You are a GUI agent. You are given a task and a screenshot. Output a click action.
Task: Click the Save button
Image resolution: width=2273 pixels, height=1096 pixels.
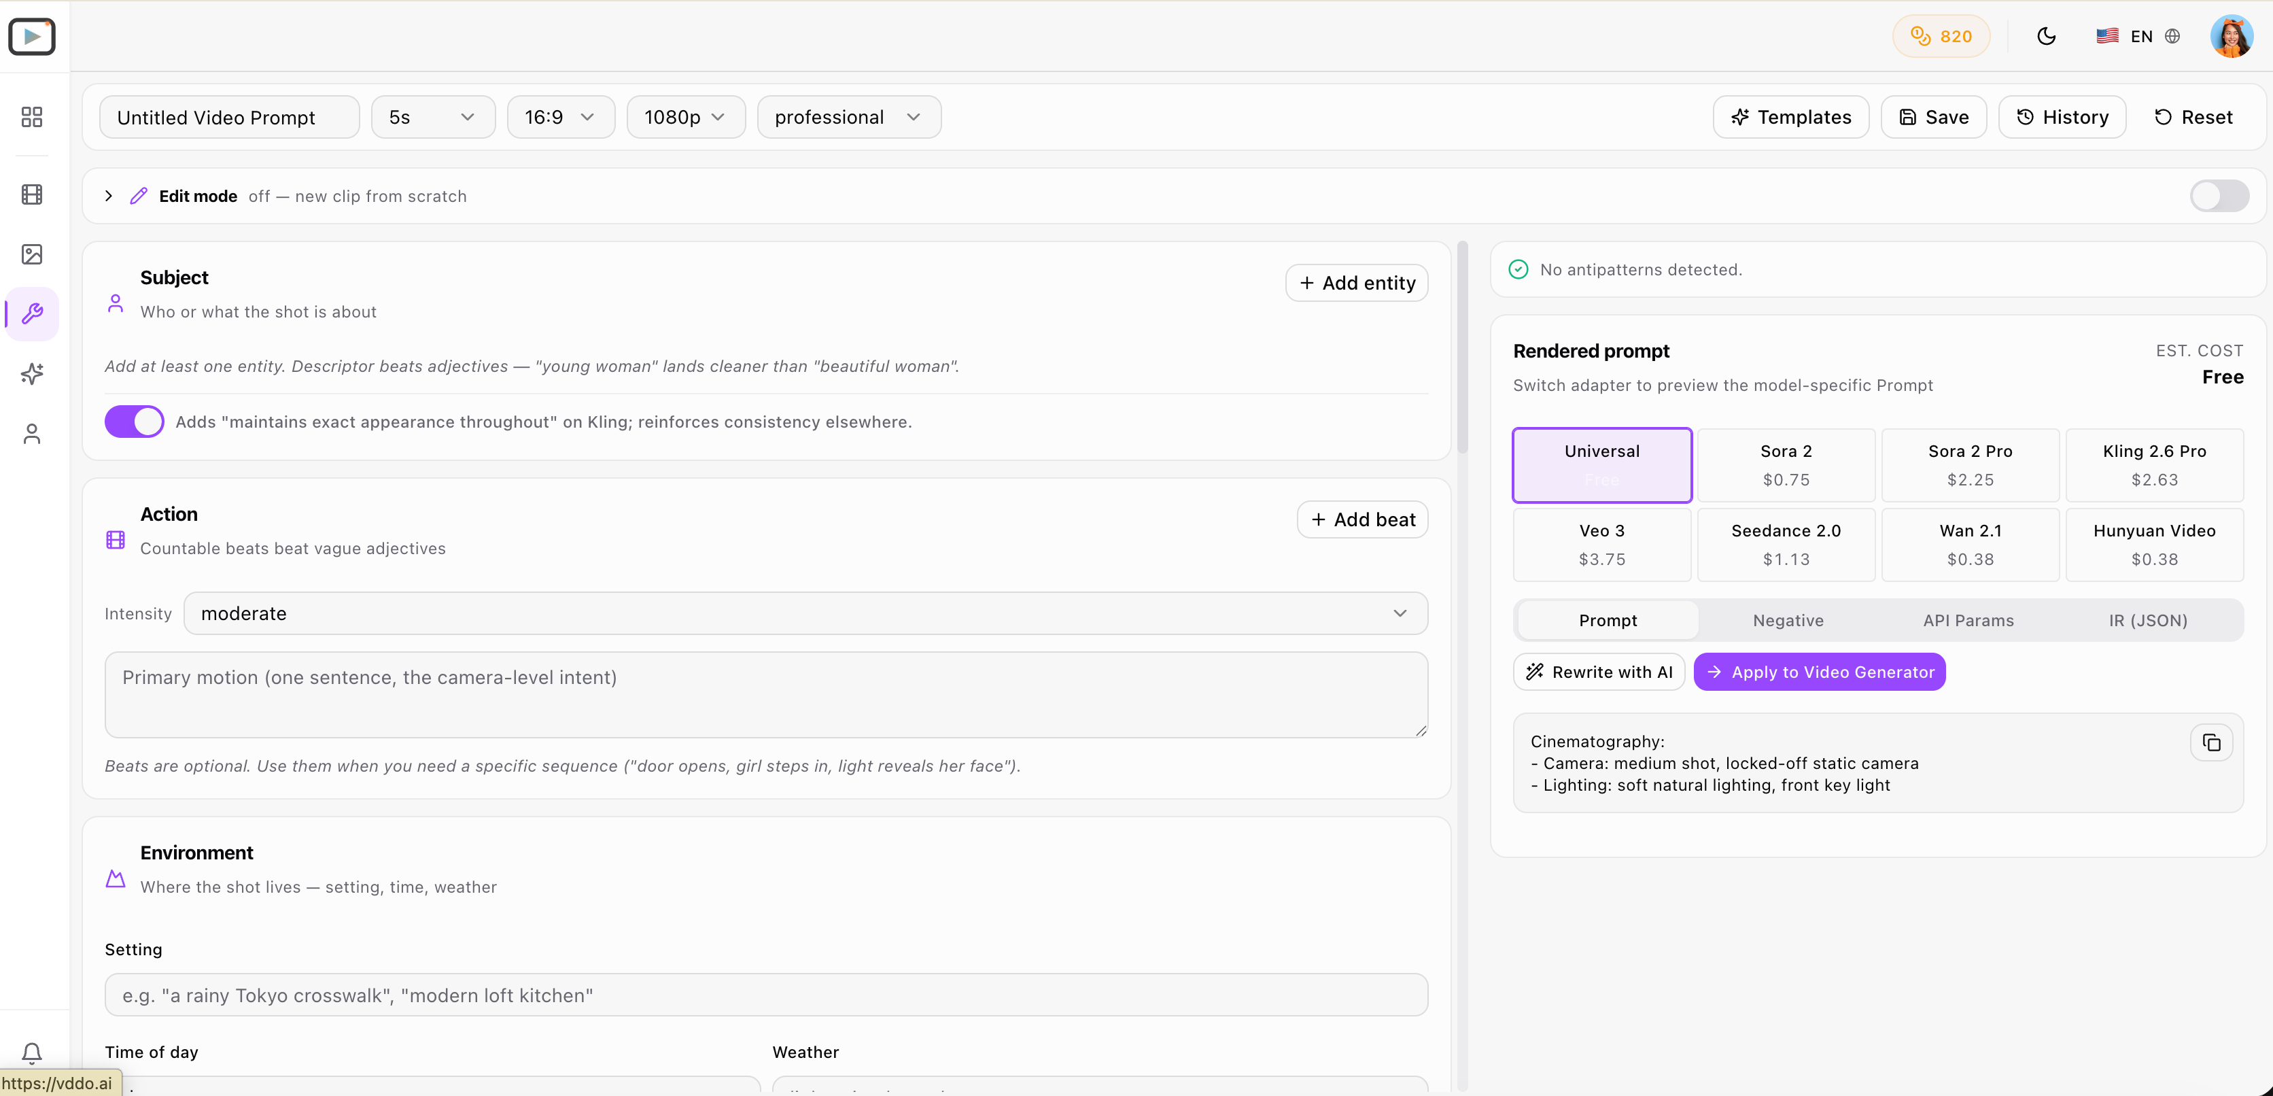click(x=1933, y=118)
